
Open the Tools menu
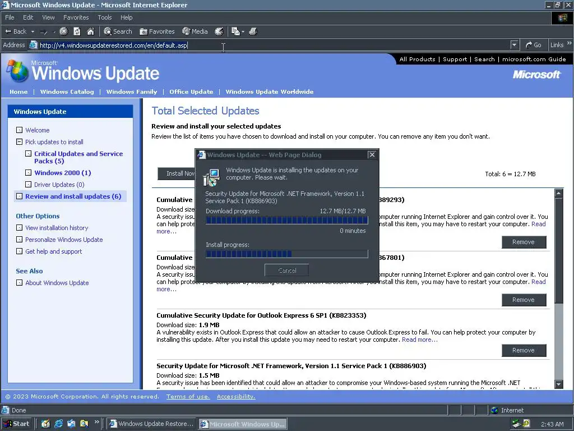coord(105,17)
